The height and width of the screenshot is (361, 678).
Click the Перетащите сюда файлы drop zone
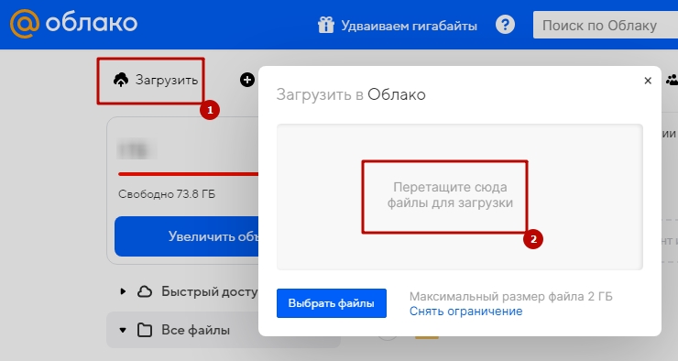click(460, 197)
